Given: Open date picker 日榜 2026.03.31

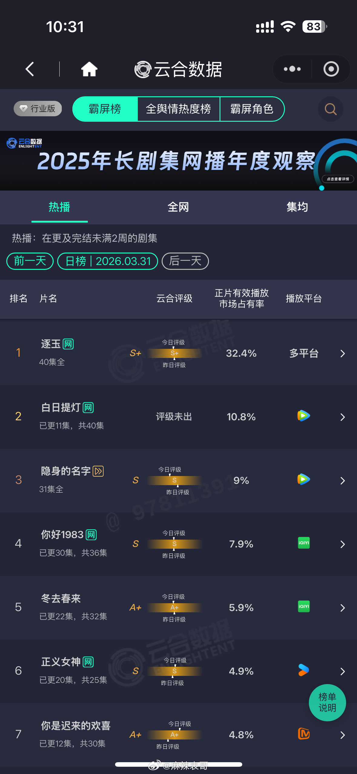Looking at the screenshot, I should click(108, 261).
